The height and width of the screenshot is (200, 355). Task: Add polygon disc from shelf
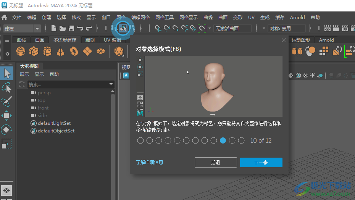[101, 52]
